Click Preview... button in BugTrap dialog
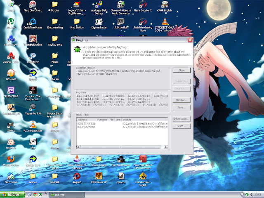 click(181, 100)
